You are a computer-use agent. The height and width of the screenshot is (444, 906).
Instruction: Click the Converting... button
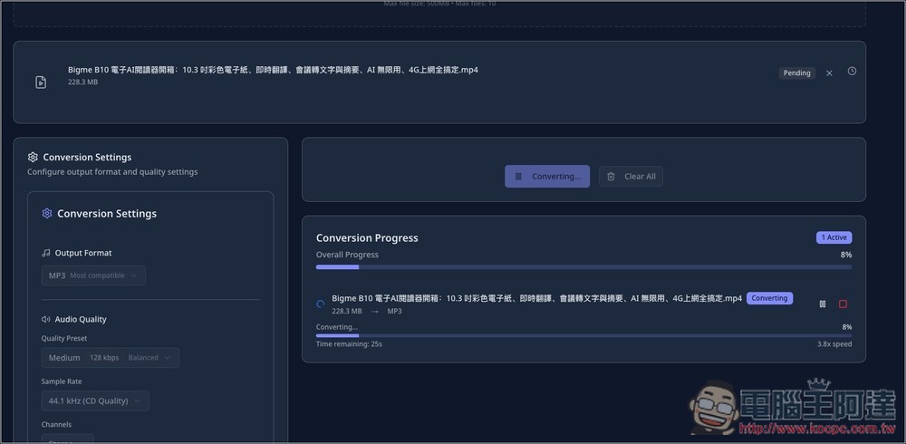[547, 177]
